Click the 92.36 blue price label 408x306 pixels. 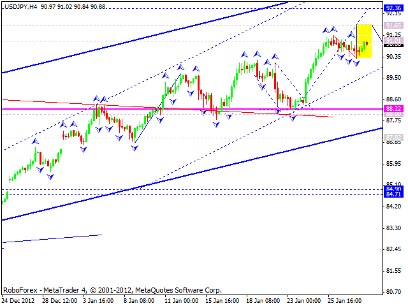(393, 9)
